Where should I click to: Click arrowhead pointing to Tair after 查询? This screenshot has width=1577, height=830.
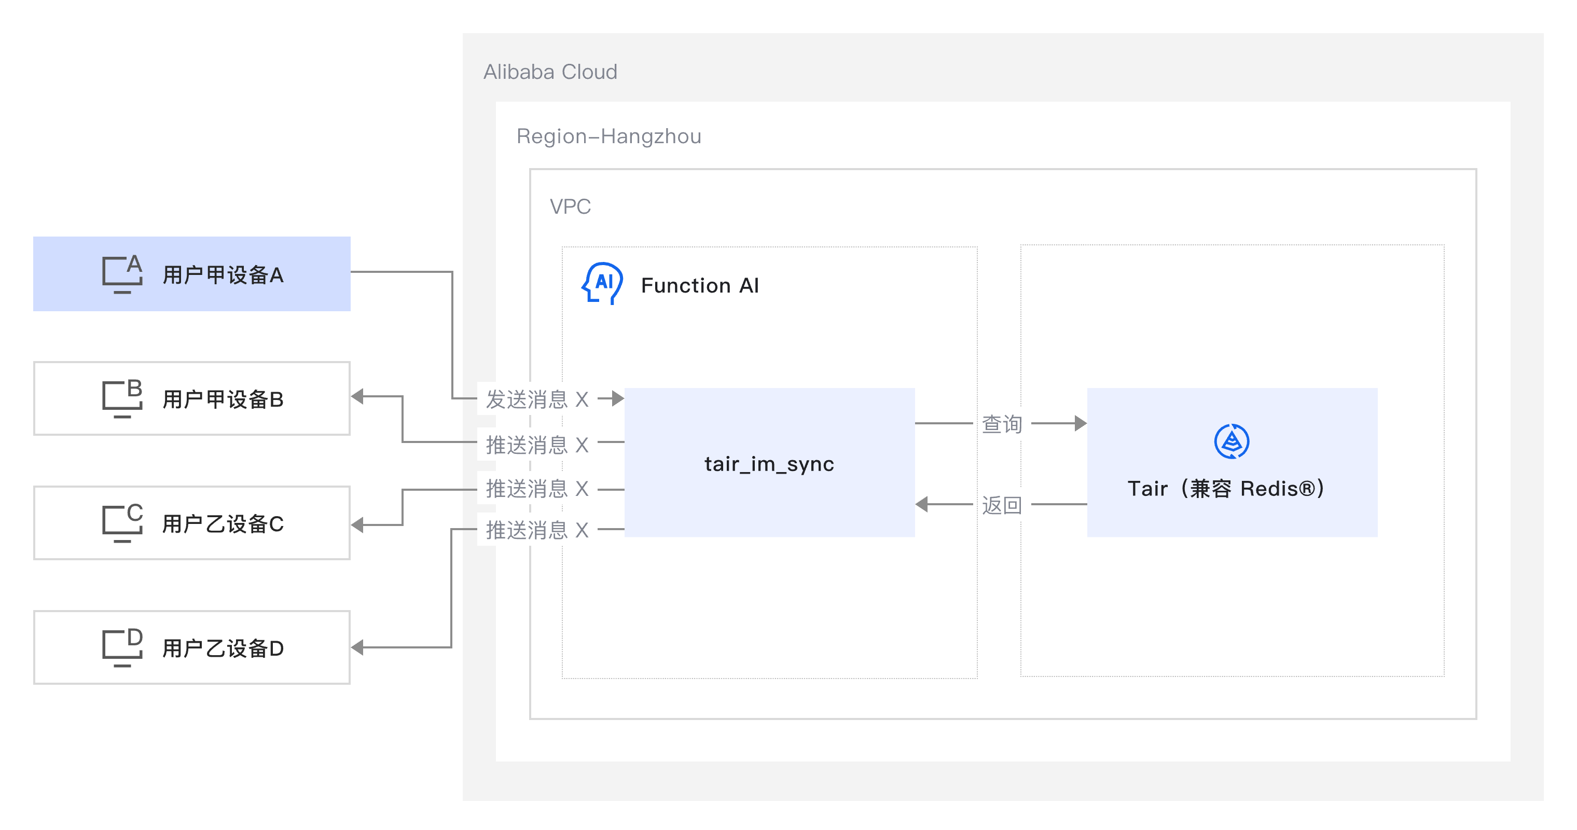click(1080, 423)
